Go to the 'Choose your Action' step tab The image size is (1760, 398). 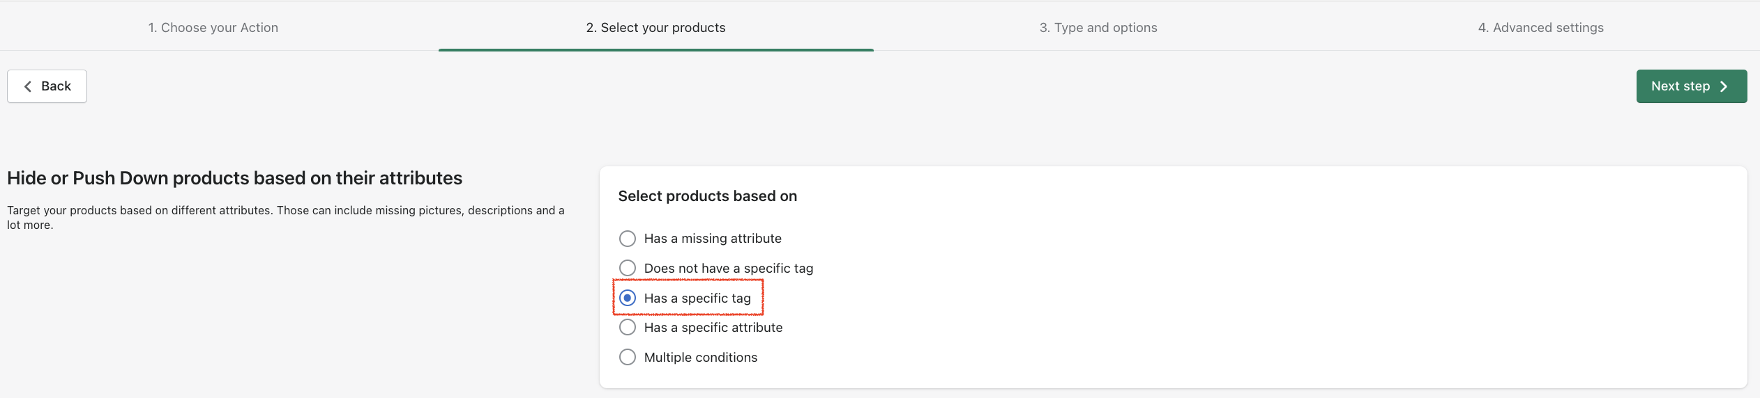(213, 28)
